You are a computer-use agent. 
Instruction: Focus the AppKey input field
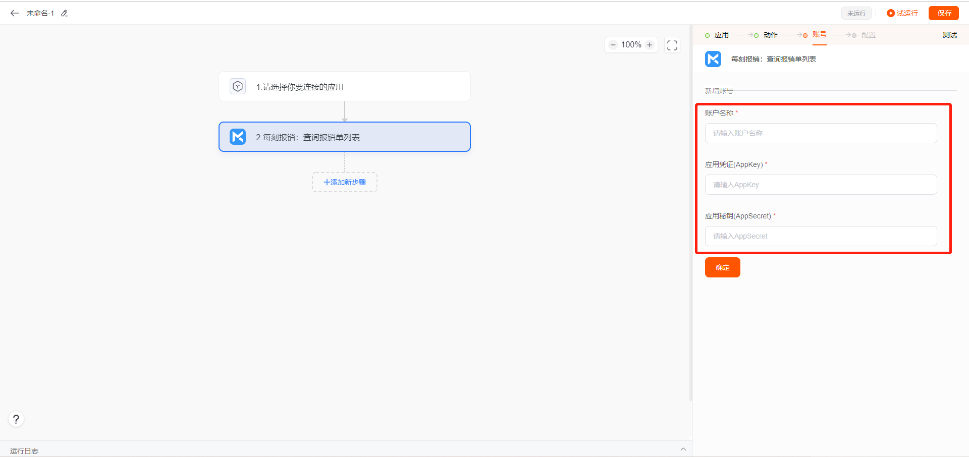tap(821, 185)
